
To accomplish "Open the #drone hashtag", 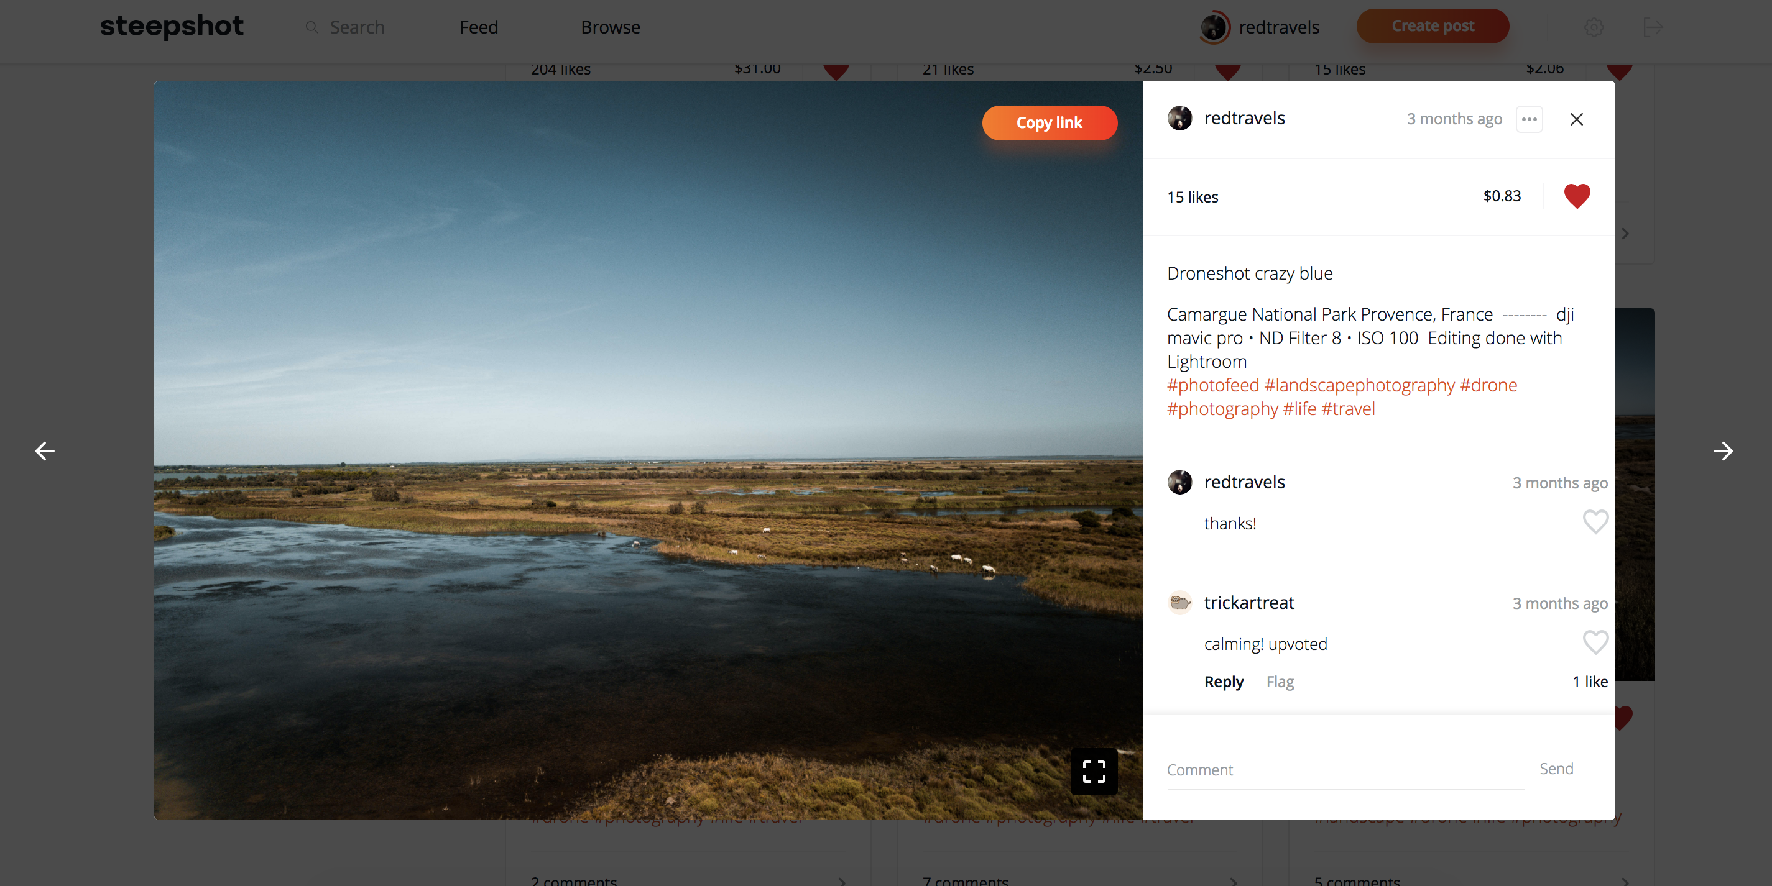I will [x=1488, y=385].
